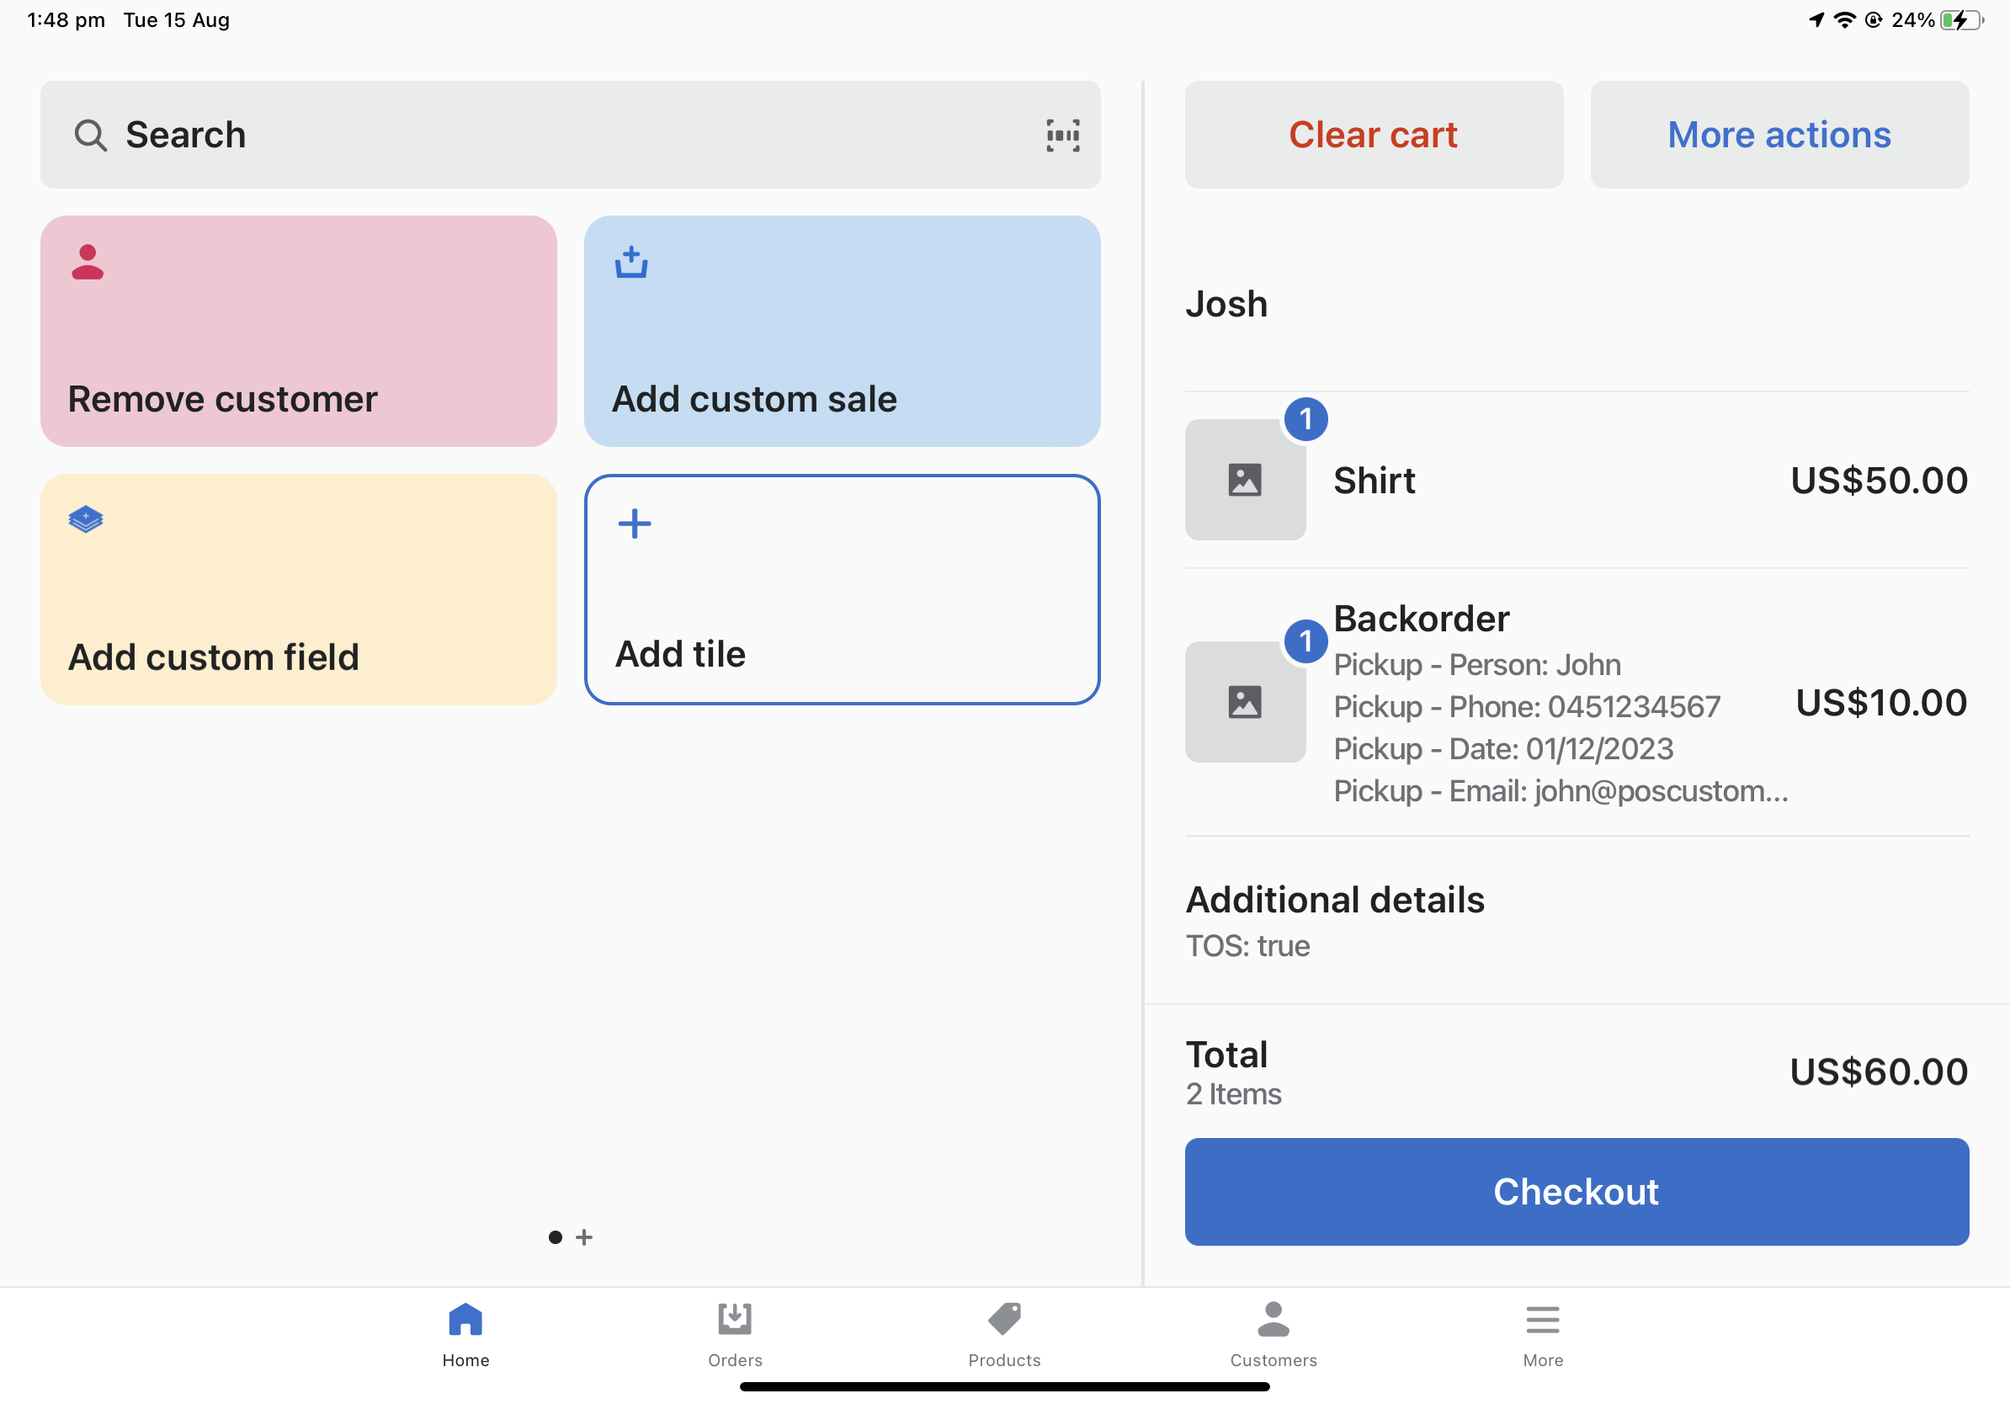Viewport: 2010px width, 1404px height.
Task: Open the Orders tab
Action: pos(735,1336)
